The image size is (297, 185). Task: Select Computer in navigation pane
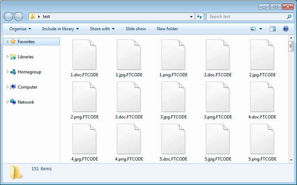click(x=27, y=87)
